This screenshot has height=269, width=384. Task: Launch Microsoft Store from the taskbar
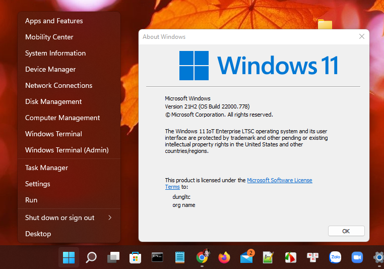pyautogui.click(x=135, y=257)
